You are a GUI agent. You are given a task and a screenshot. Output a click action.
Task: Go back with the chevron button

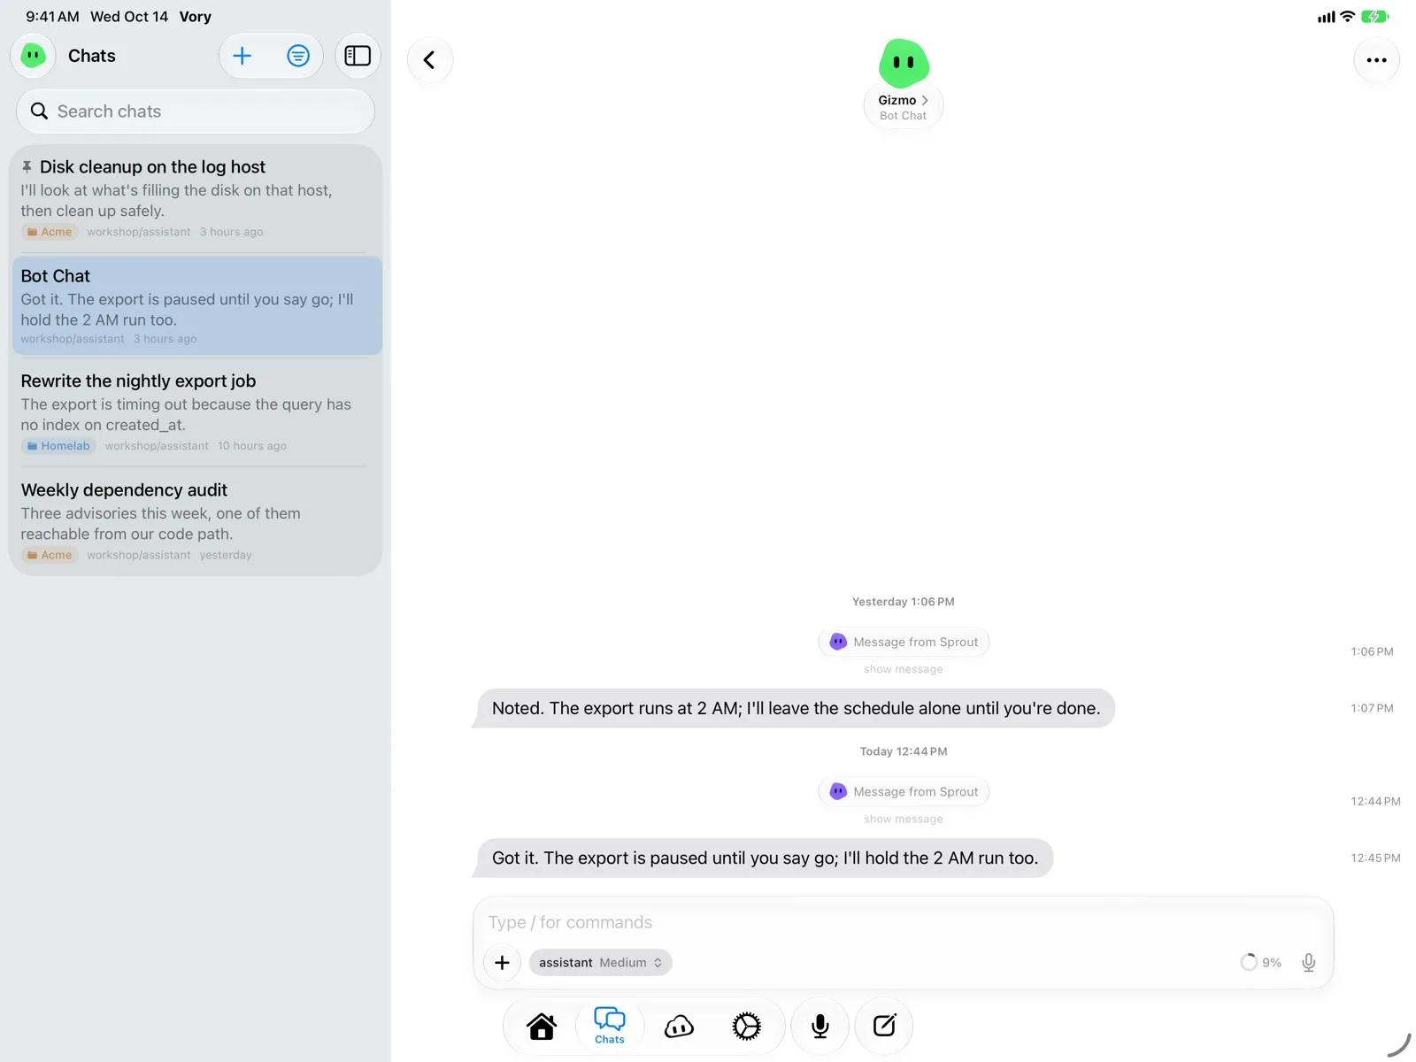point(430,60)
